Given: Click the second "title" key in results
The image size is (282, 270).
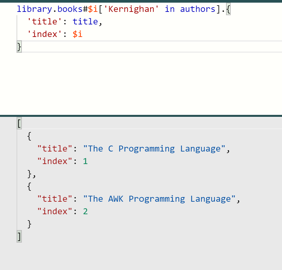Looking at the screenshot, I should 55,199.
